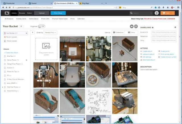182x124 pixels.
Task: Open the shopping Cart
Action: [x=167, y=13]
